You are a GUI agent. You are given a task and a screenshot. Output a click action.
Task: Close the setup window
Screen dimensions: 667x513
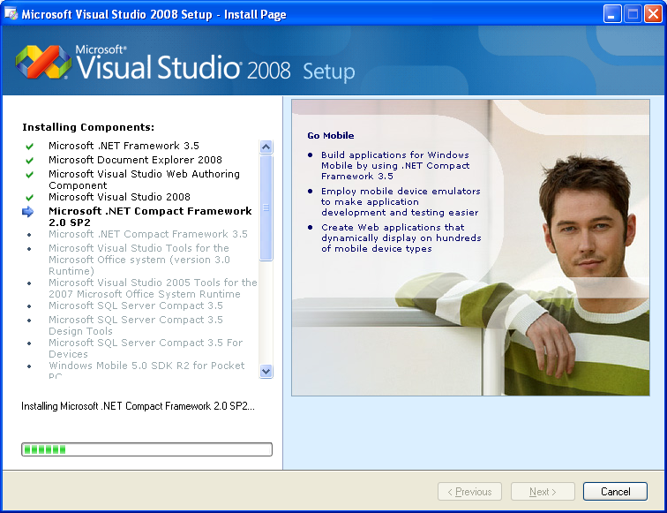pos(653,13)
